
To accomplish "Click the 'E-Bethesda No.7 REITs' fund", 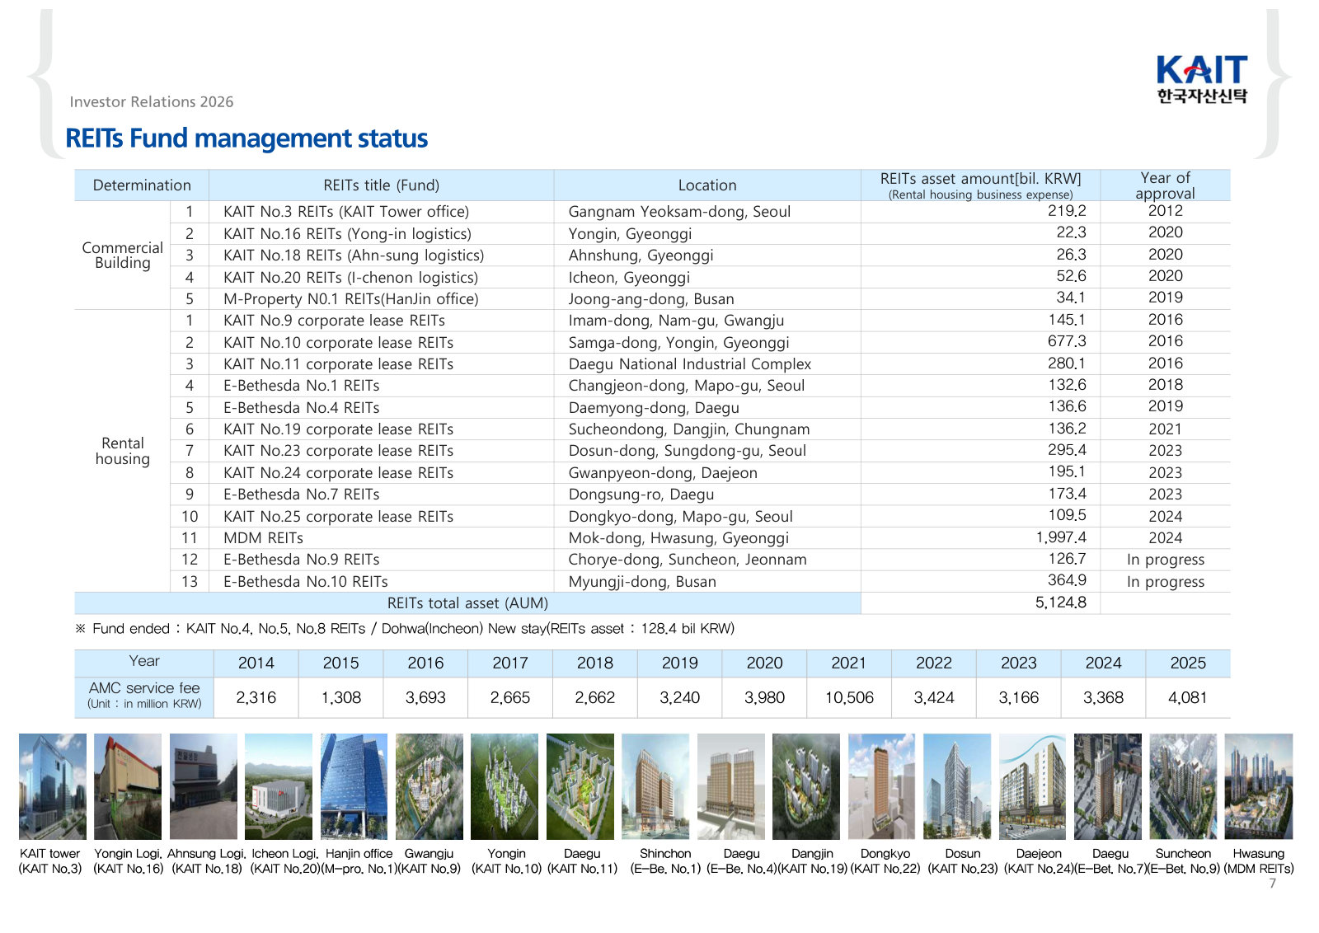I will point(302,495).
